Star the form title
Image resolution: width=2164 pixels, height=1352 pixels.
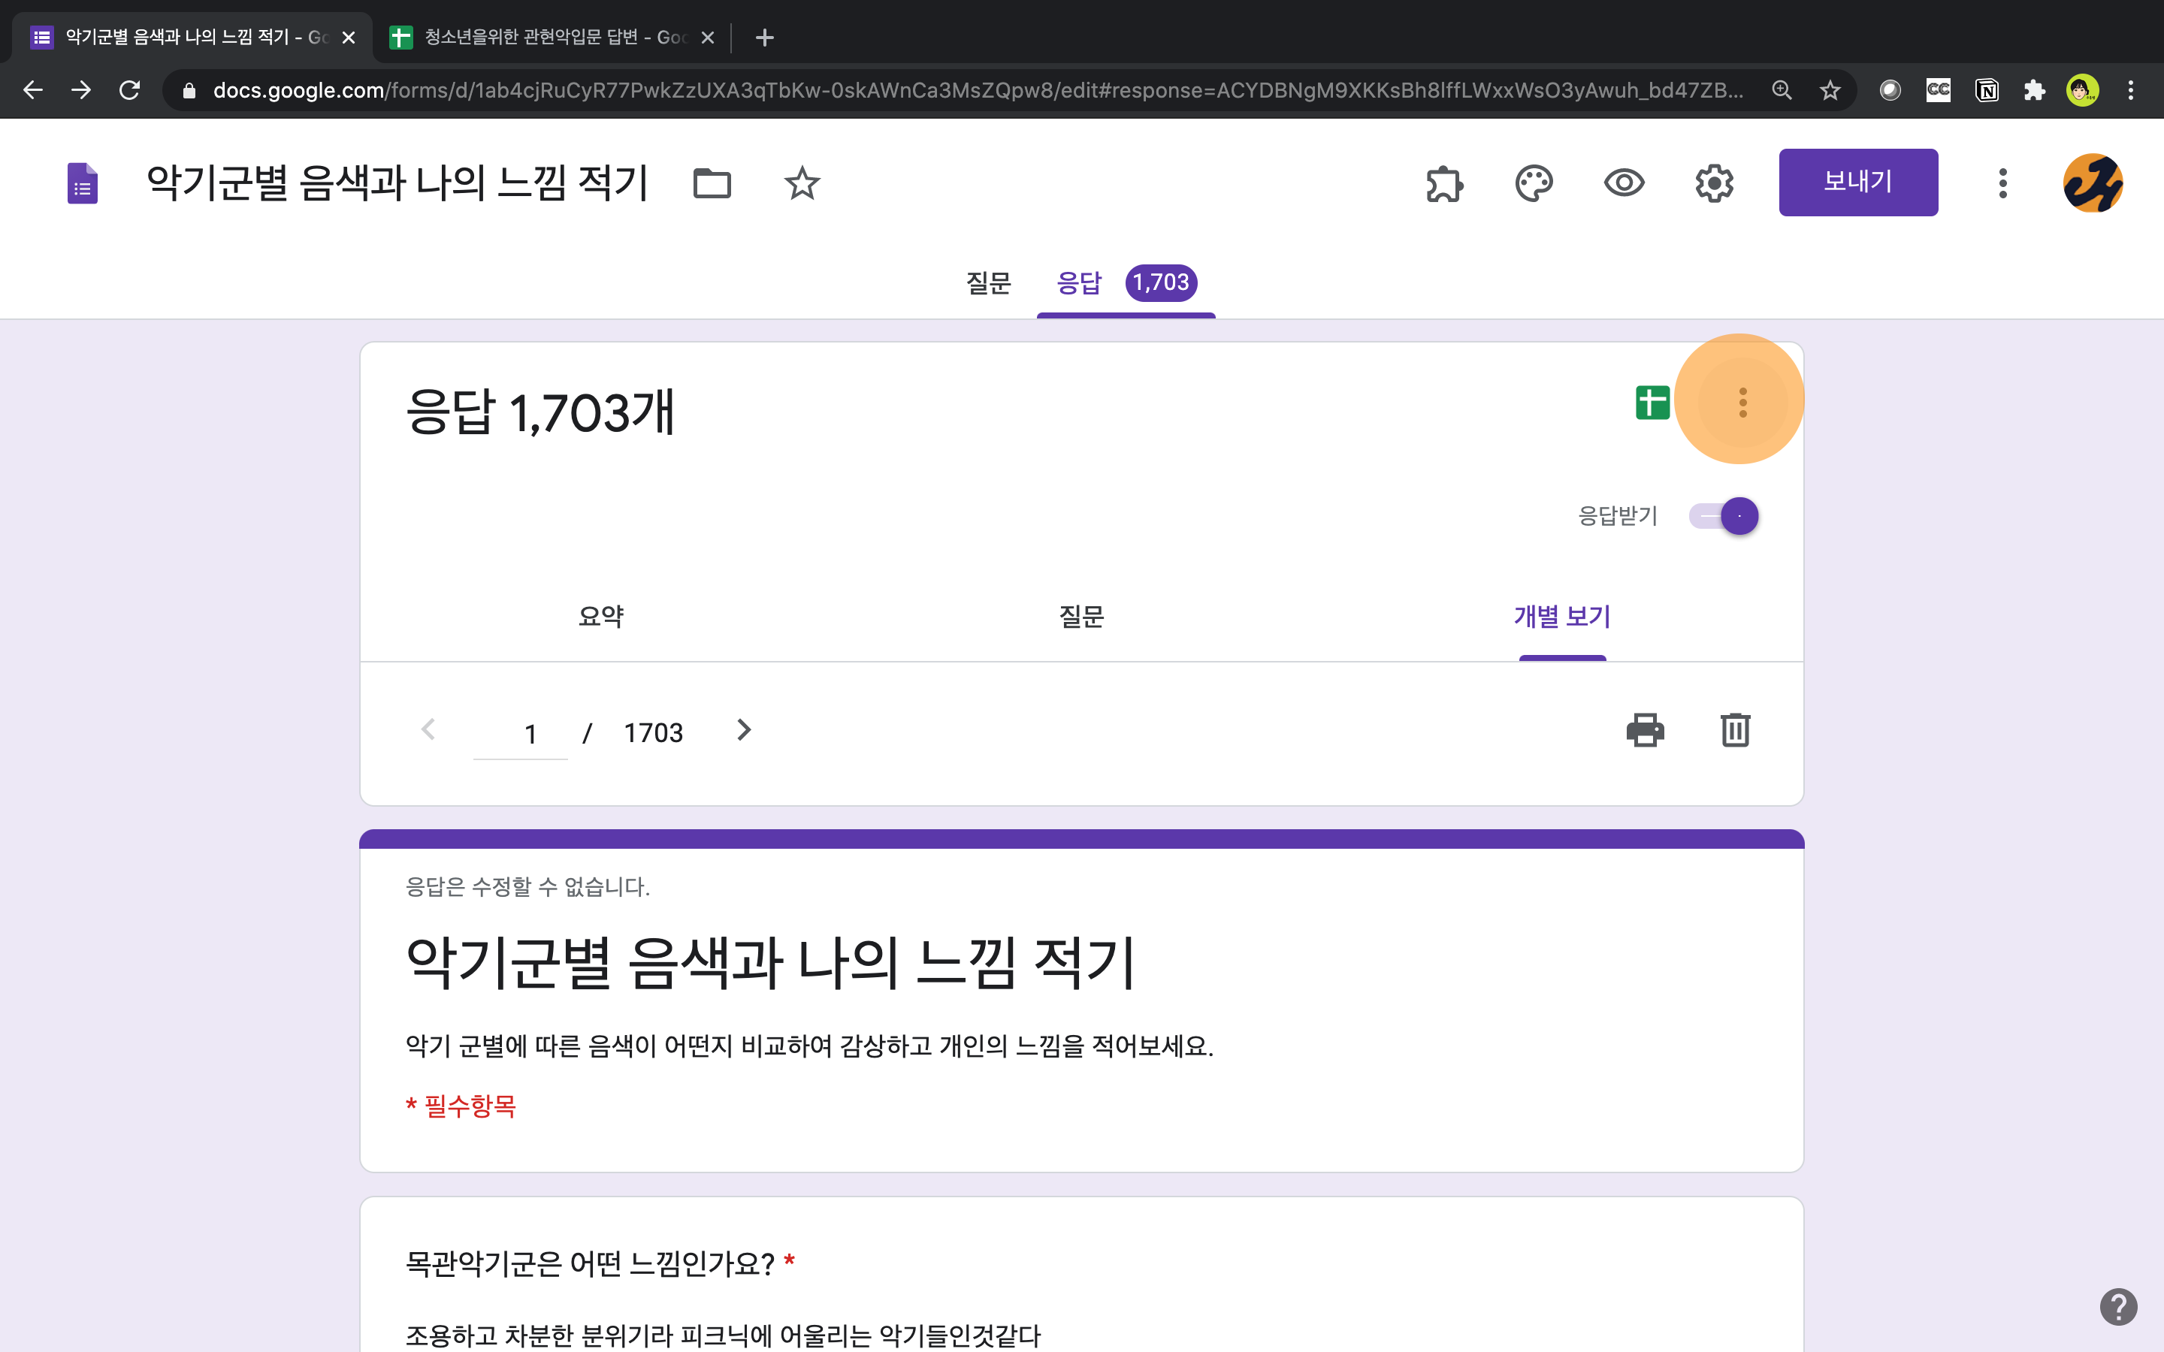click(801, 183)
